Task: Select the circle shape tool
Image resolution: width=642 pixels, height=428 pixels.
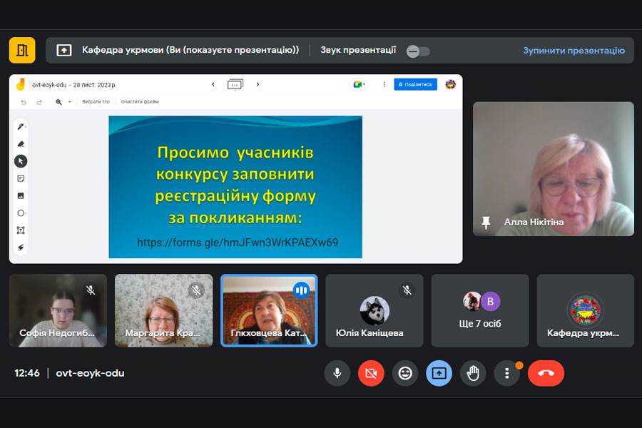Action: tap(21, 213)
